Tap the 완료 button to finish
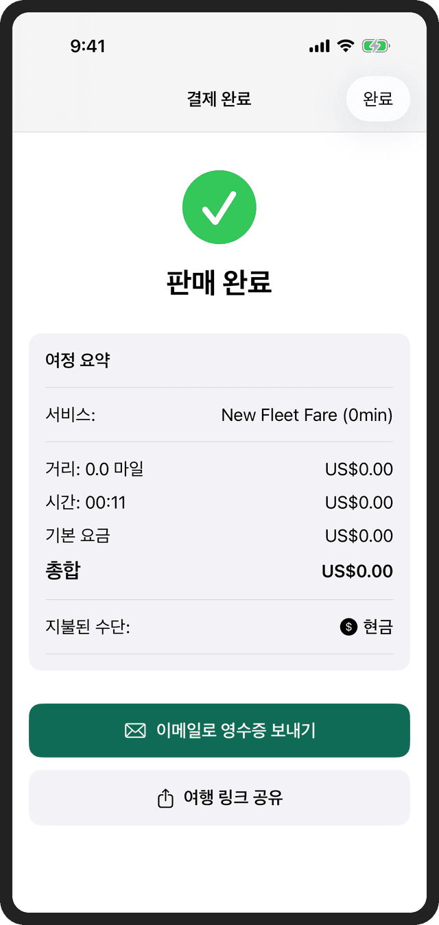The height and width of the screenshot is (925, 439). [x=378, y=99]
